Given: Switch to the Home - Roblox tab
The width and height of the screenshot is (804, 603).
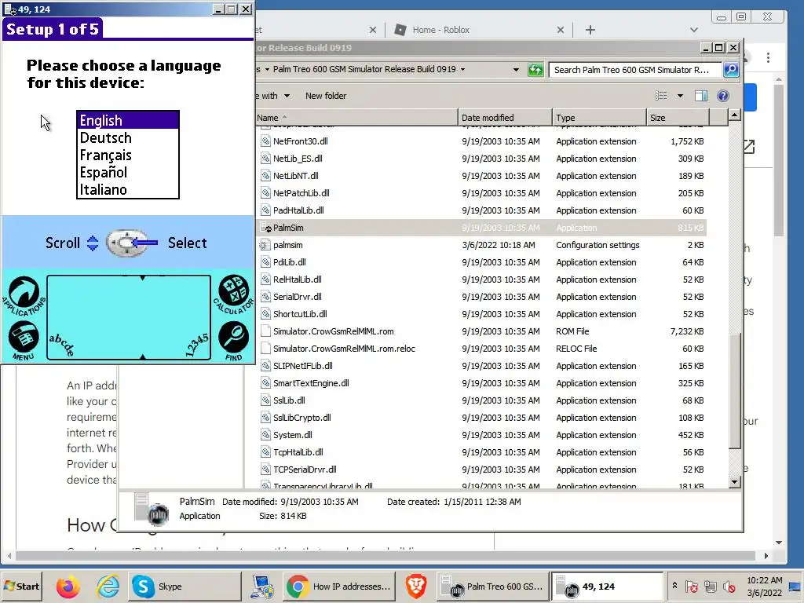Looking at the screenshot, I should [480, 30].
